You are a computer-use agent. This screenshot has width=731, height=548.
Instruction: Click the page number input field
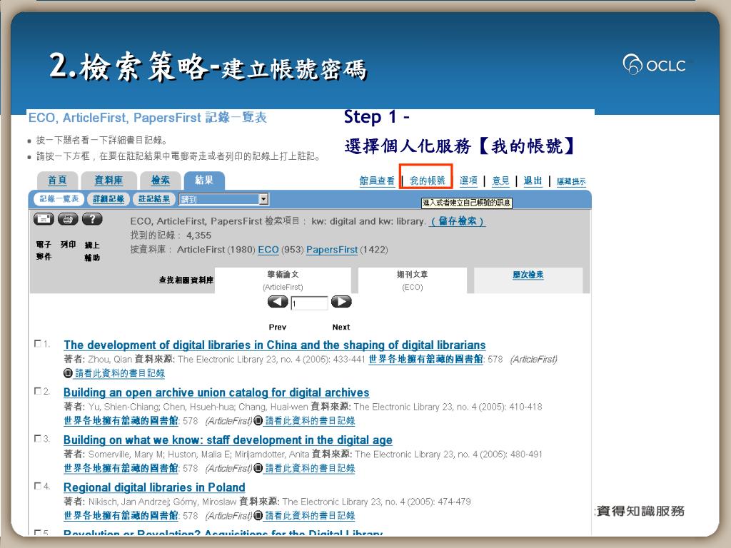coord(310,303)
